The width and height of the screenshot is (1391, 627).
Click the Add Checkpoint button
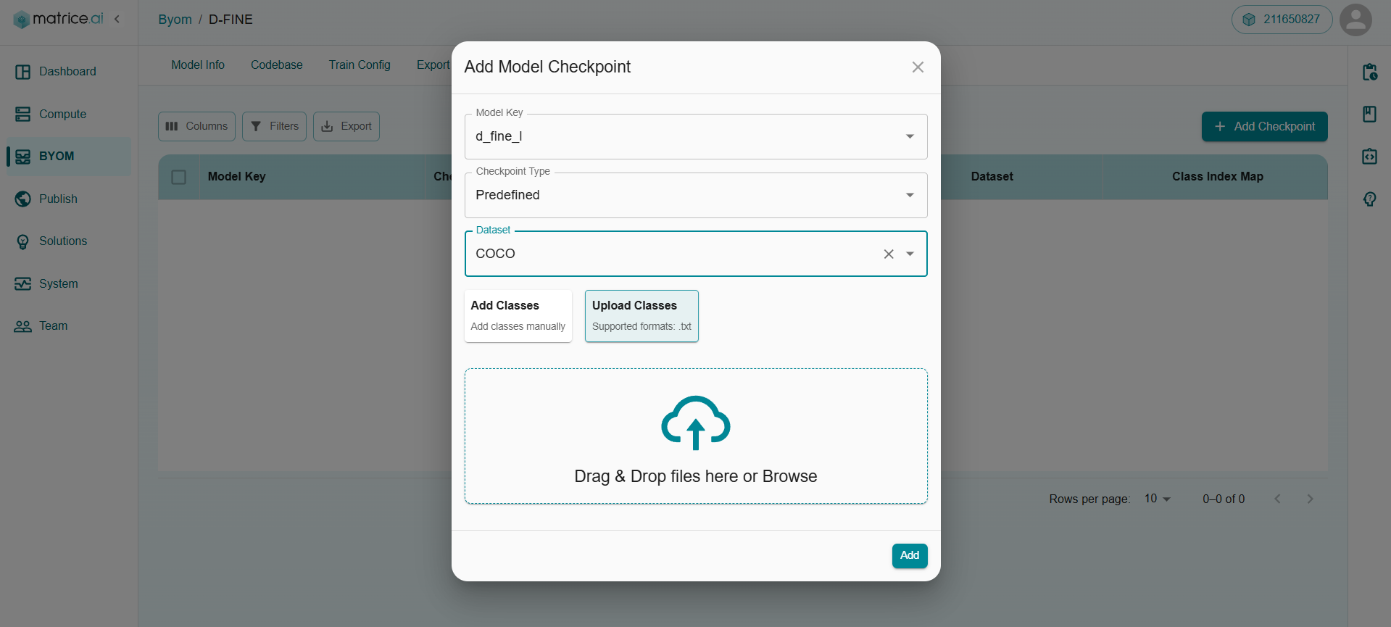click(1264, 126)
